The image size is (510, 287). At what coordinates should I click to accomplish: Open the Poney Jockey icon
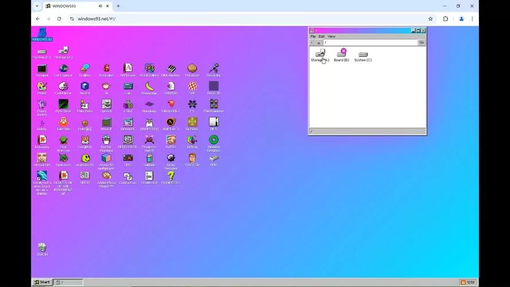42,108
